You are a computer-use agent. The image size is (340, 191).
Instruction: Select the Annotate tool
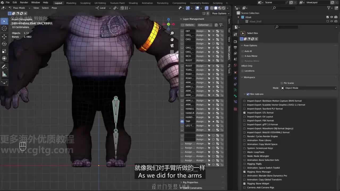pyautogui.click(x=4, y=67)
